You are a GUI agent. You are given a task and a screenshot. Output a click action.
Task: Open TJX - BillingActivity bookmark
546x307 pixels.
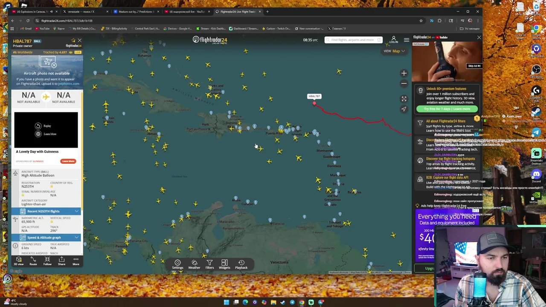(114, 29)
